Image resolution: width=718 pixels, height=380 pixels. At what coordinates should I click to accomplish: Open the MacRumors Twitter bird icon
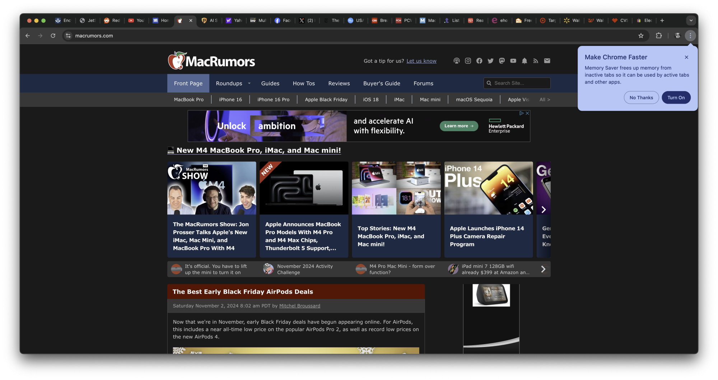point(490,61)
